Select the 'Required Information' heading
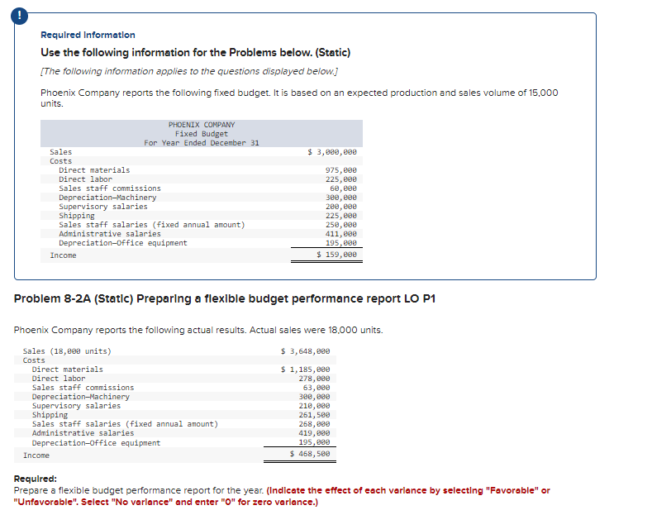Viewport: 652px width, 515px height. pyautogui.click(x=88, y=35)
